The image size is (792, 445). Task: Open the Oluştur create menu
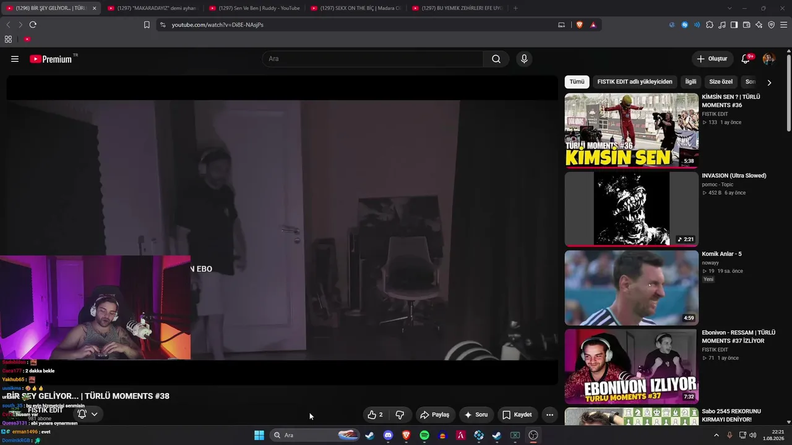click(712, 59)
